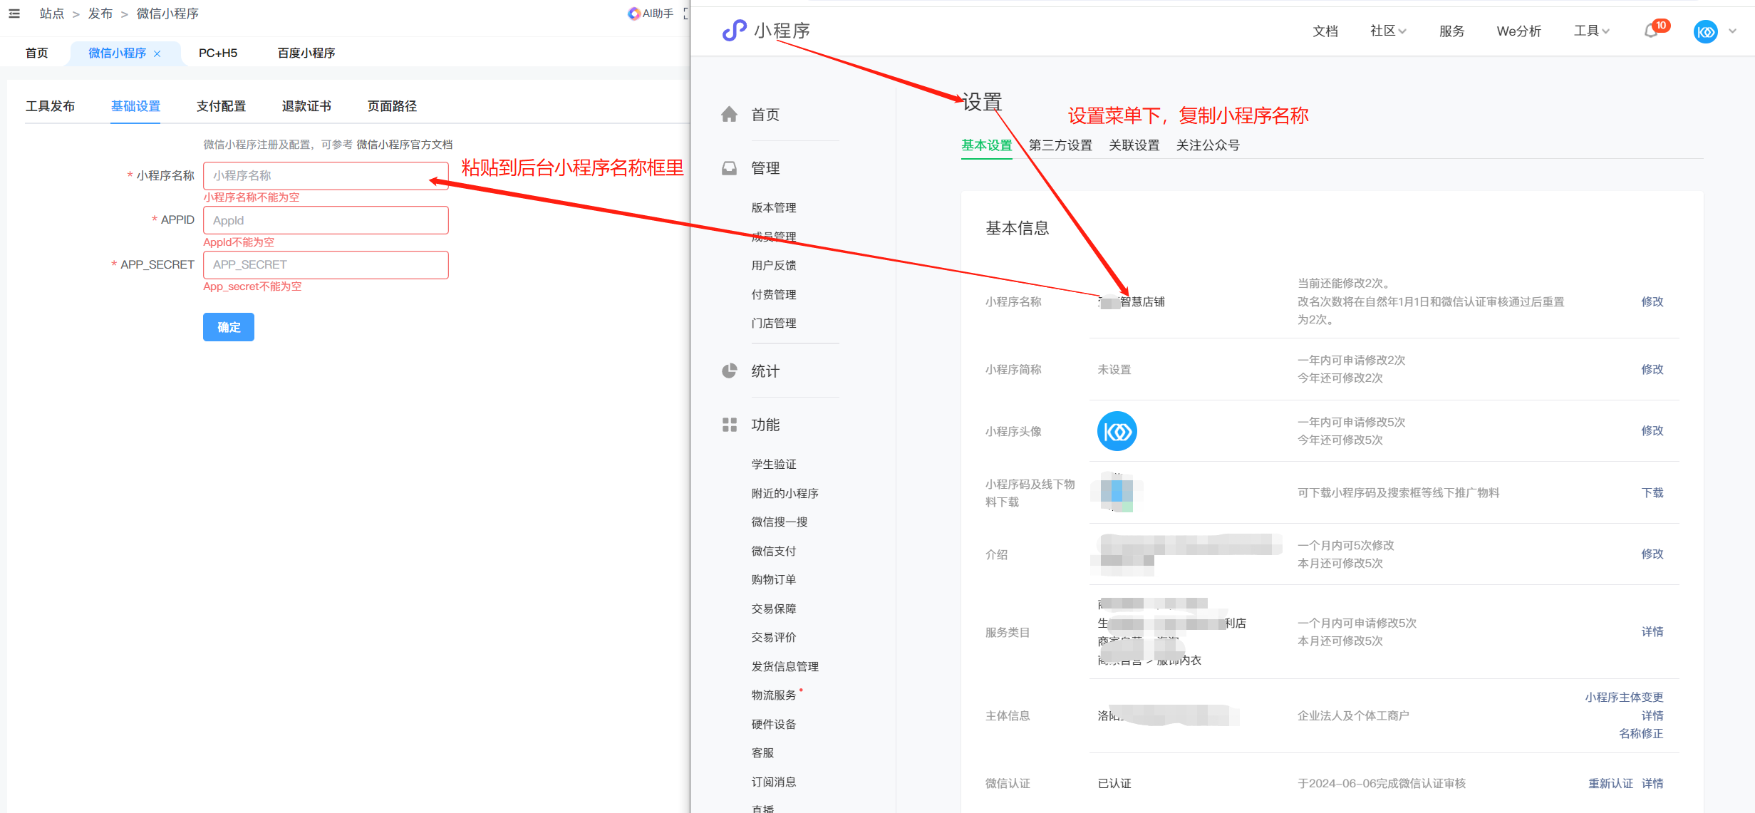Open the 文档 menu
Image resolution: width=1755 pixels, height=813 pixels.
(x=1325, y=31)
